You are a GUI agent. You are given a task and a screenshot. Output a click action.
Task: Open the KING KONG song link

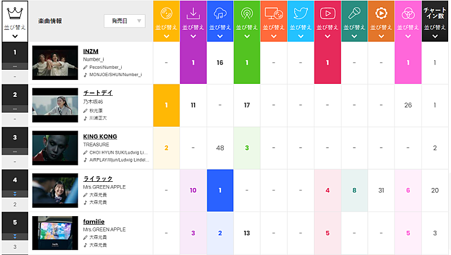coord(100,136)
